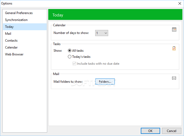Select the All tasks radio button
Screen dimensions: 184x136
(x=69, y=51)
